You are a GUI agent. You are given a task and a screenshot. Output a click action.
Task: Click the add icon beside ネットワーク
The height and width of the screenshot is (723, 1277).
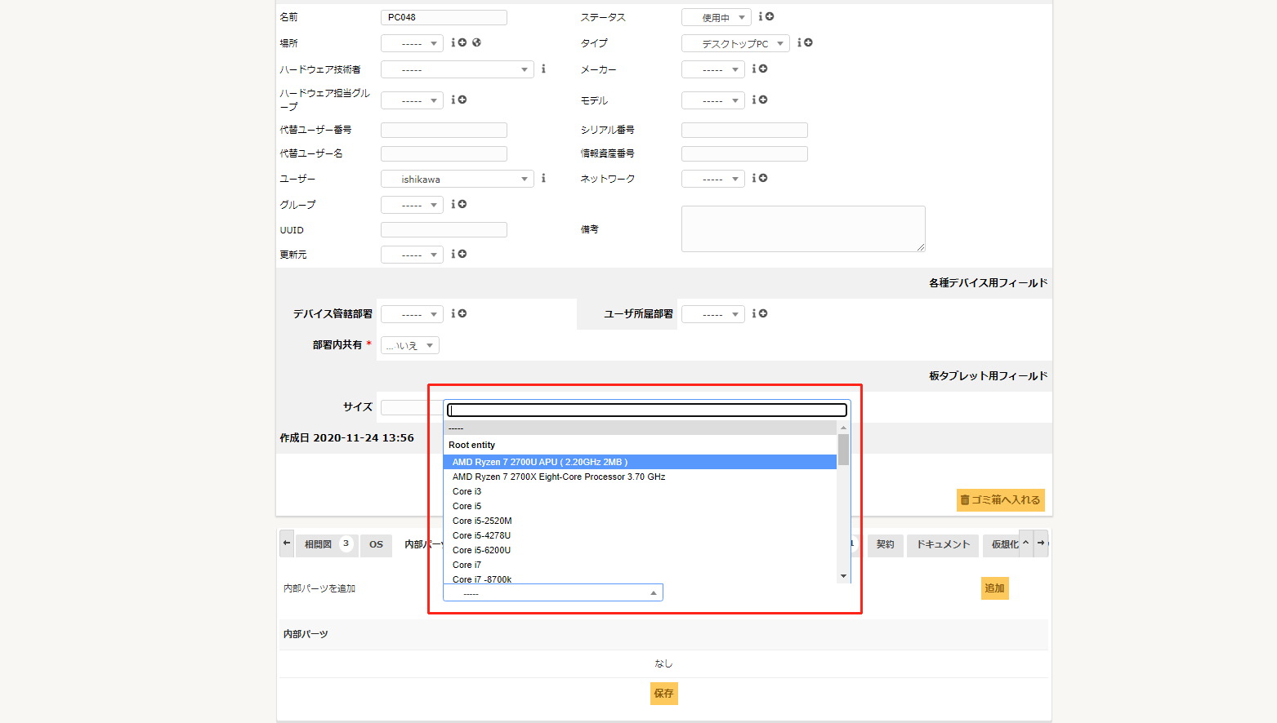(763, 178)
